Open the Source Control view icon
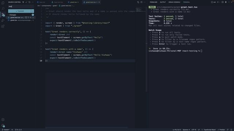Image resolution: width=234 pixels, height=131 pixels. 3,15
